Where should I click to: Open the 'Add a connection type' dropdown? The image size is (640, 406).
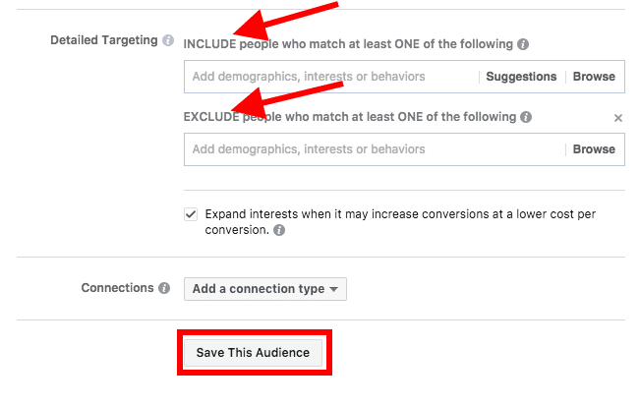[264, 289]
